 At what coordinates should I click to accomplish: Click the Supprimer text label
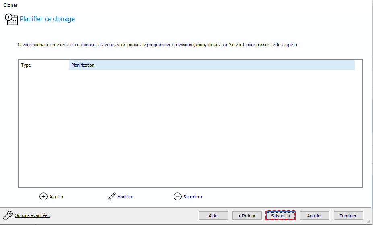click(193, 197)
